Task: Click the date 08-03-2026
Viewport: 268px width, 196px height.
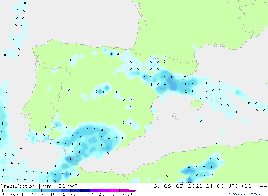Action: click(x=183, y=186)
